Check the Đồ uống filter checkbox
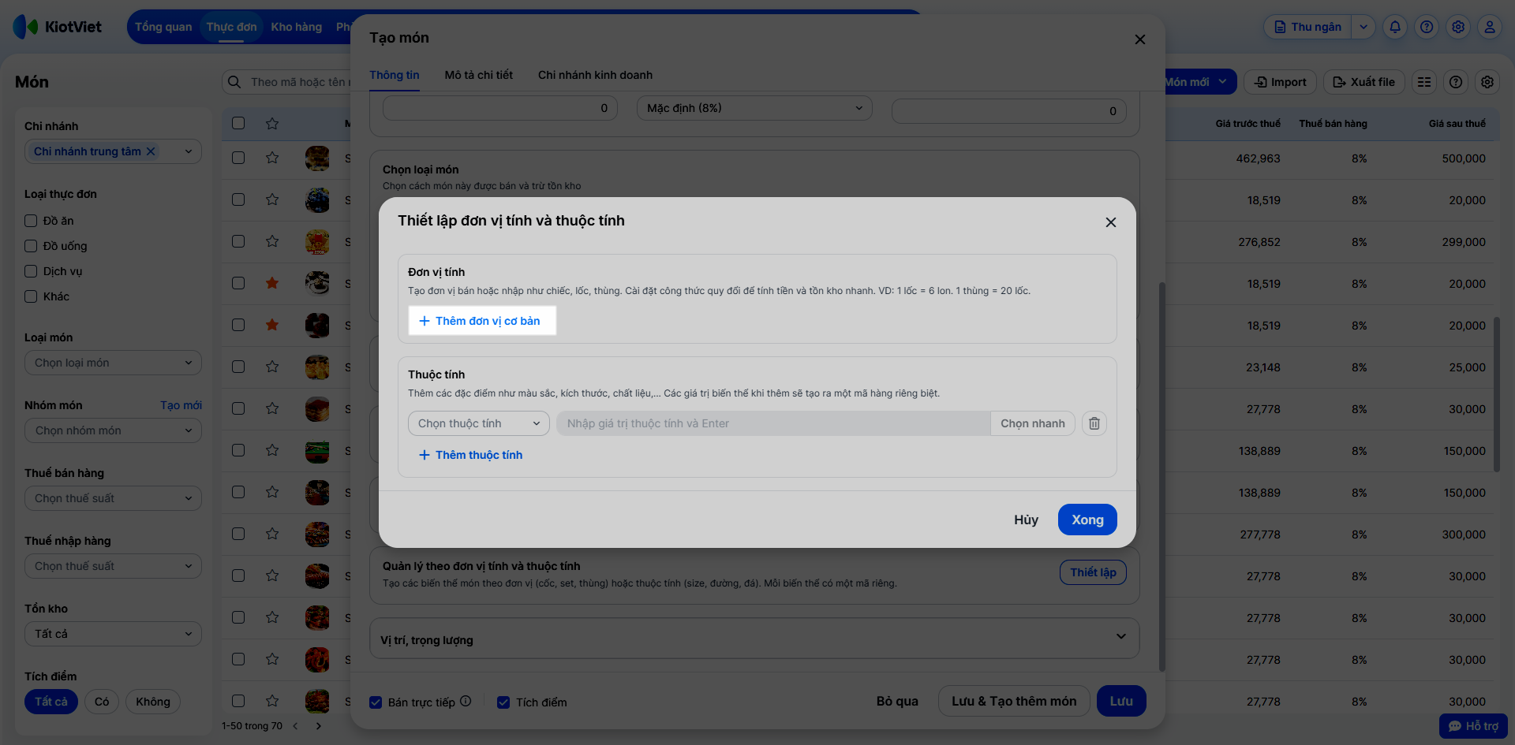This screenshot has height=745, width=1515. pos(31,246)
